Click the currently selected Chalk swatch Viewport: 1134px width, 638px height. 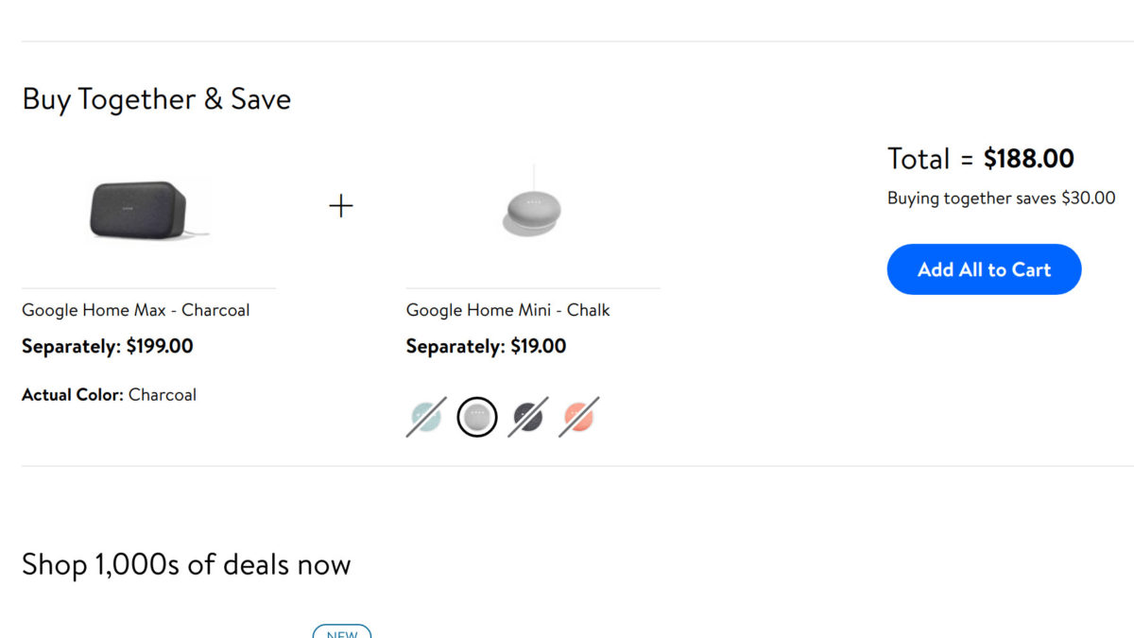click(477, 416)
